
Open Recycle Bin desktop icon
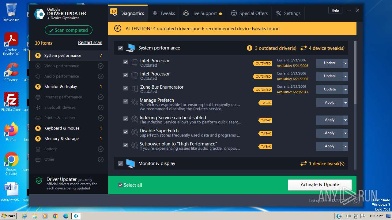[x=11, y=12]
